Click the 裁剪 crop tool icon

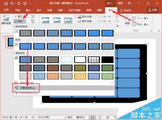[x=127, y=18]
